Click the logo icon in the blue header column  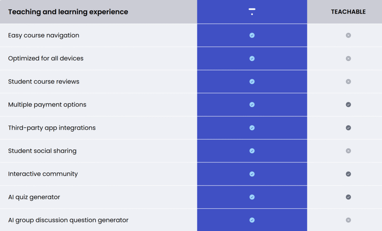coord(252,12)
